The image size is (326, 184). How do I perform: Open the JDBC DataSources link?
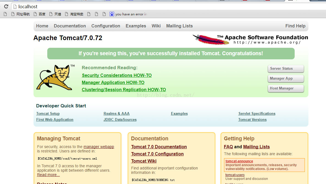click(x=120, y=120)
